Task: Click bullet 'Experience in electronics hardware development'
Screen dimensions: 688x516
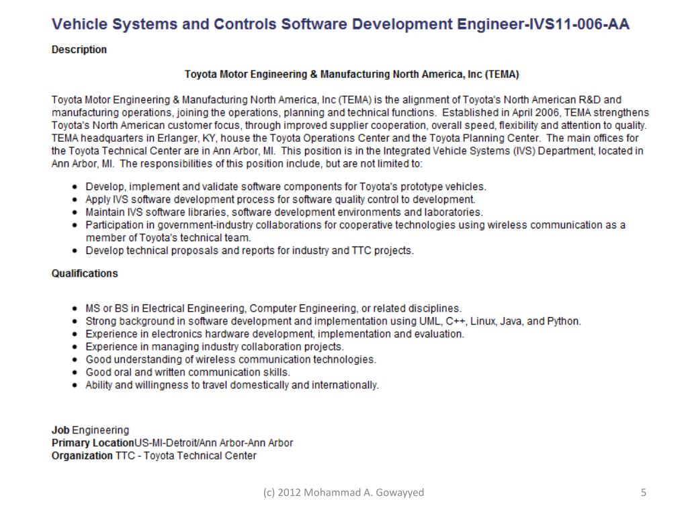Action: pyautogui.click(x=275, y=334)
